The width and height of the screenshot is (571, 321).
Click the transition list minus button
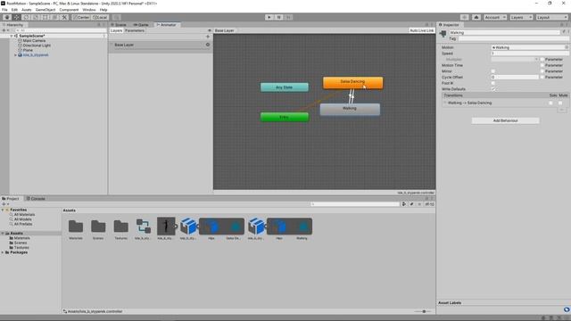point(562,110)
